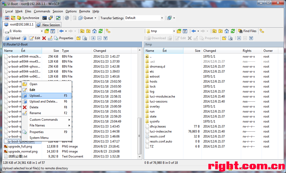This screenshot has height=173, width=286.
Task: Open the Commands menu
Action: [x=42, y=11]
